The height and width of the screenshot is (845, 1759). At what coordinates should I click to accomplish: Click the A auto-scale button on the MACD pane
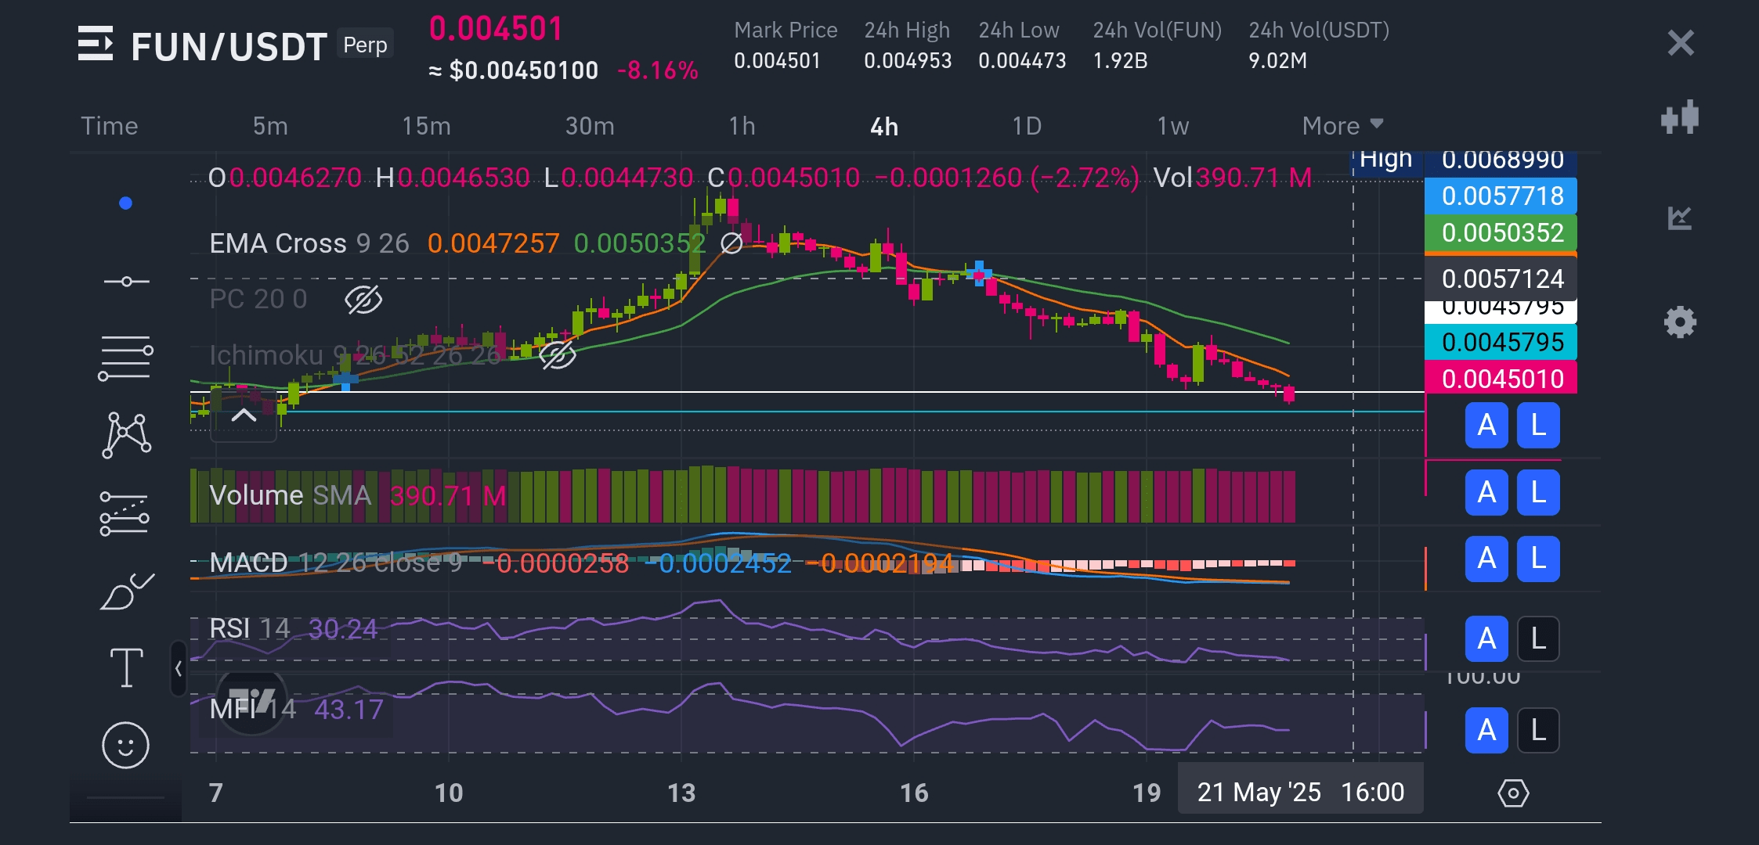[x=1486, y=559]
